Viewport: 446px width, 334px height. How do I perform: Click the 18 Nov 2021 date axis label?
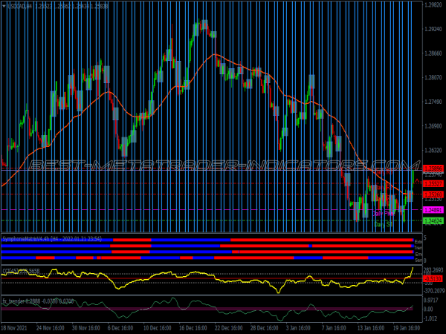[x=16, y=327]
